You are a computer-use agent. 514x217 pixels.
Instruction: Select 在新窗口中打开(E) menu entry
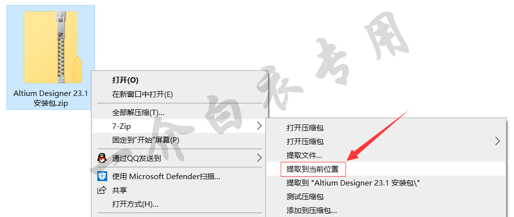pyautogui.click(x=142, y=94)
